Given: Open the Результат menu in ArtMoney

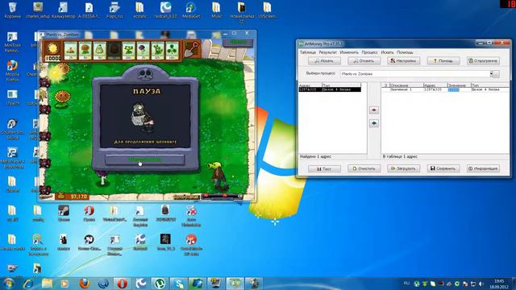Looking at the screenshot, I should click(328, 52).
